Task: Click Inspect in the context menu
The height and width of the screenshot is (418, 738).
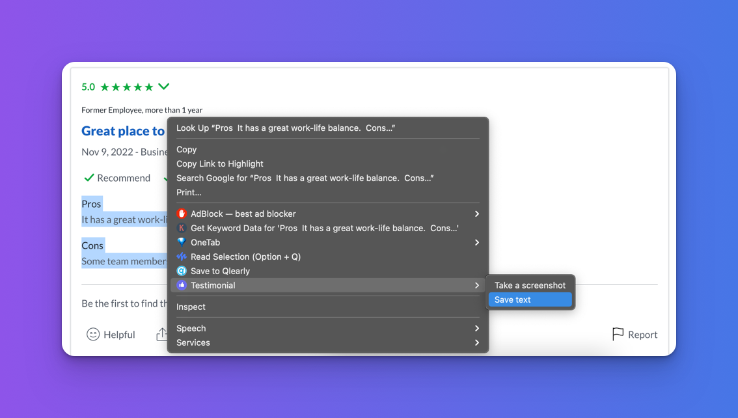Action: coord(191,307)
